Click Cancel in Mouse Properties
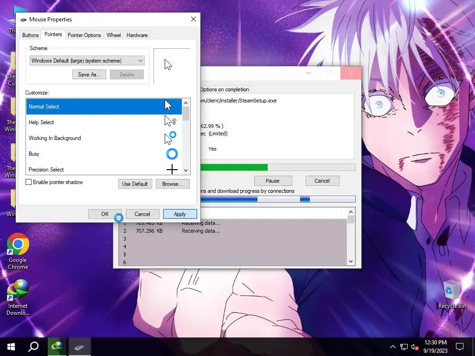 142,214
